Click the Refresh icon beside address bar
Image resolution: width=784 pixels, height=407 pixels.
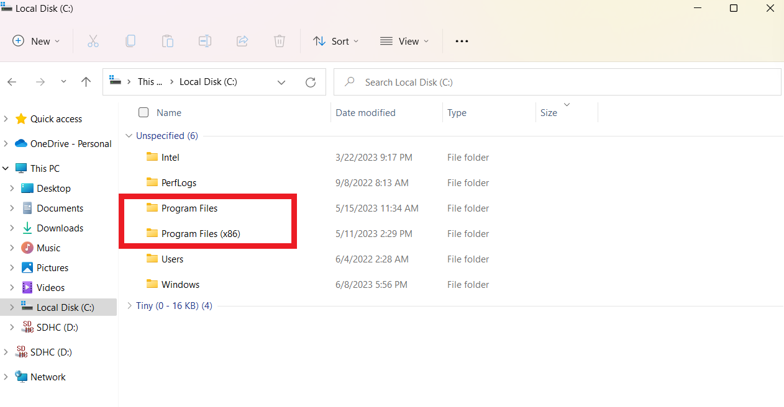click(x=311, y=82)
